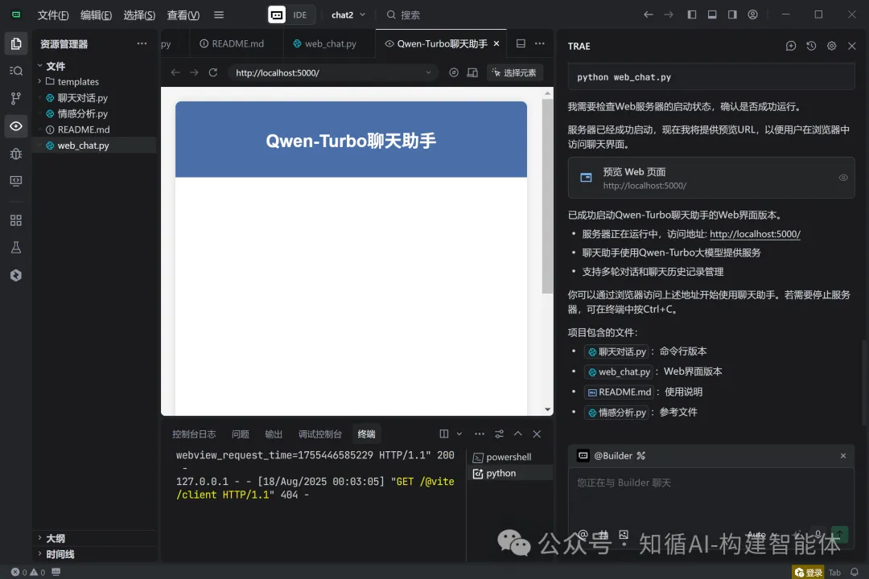Toggle the primary sidebar layout icon
Image resolution: width=869 pixels, height=579 pixels.
pyautogui.click(x=692, y=14)
